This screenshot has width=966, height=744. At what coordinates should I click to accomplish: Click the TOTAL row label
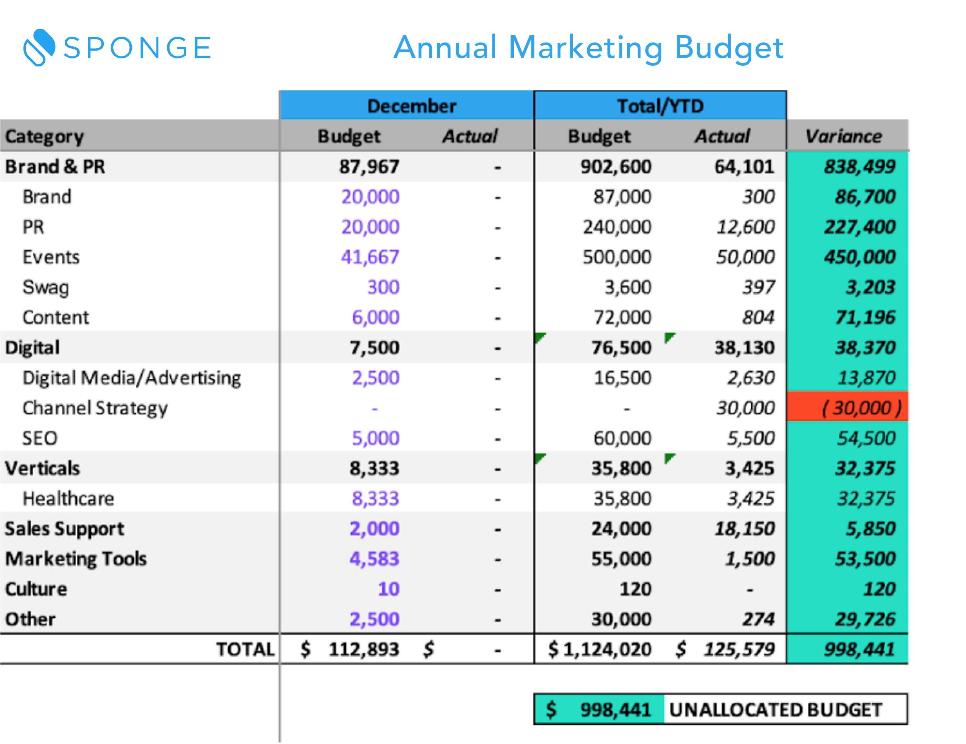tap(246, 649)
